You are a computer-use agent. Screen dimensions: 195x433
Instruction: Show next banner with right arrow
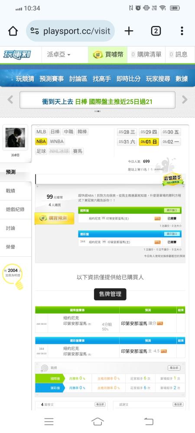pyautogui.click(x=185, y=100)
